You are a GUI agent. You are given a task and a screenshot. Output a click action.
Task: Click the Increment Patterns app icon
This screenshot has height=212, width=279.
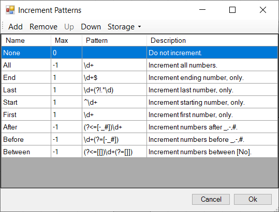pos(10,10)
